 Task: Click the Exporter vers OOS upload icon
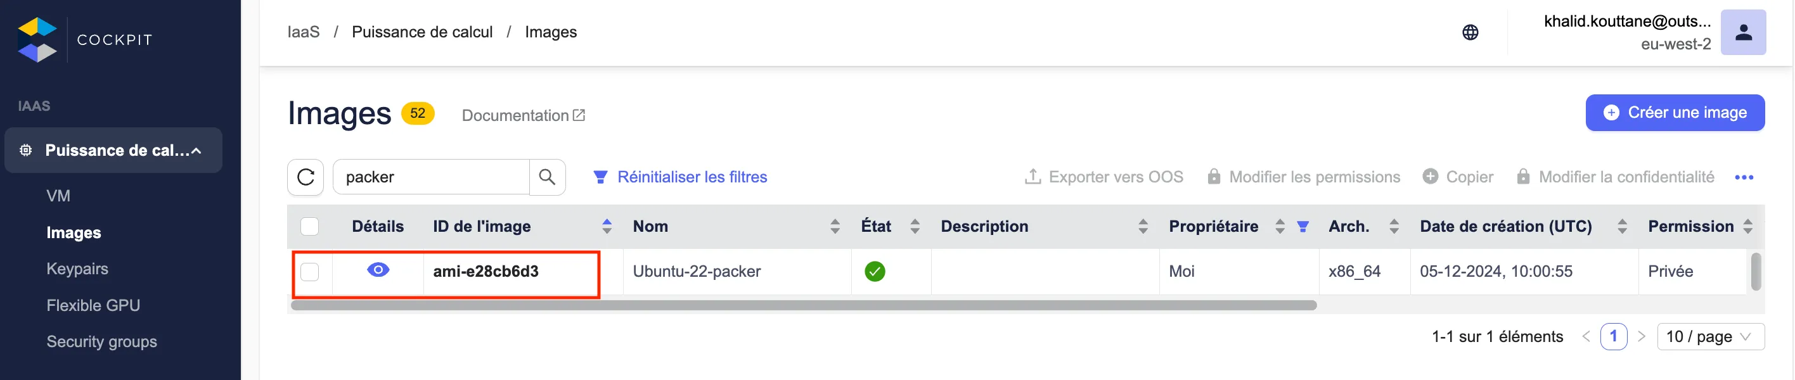1032,177
